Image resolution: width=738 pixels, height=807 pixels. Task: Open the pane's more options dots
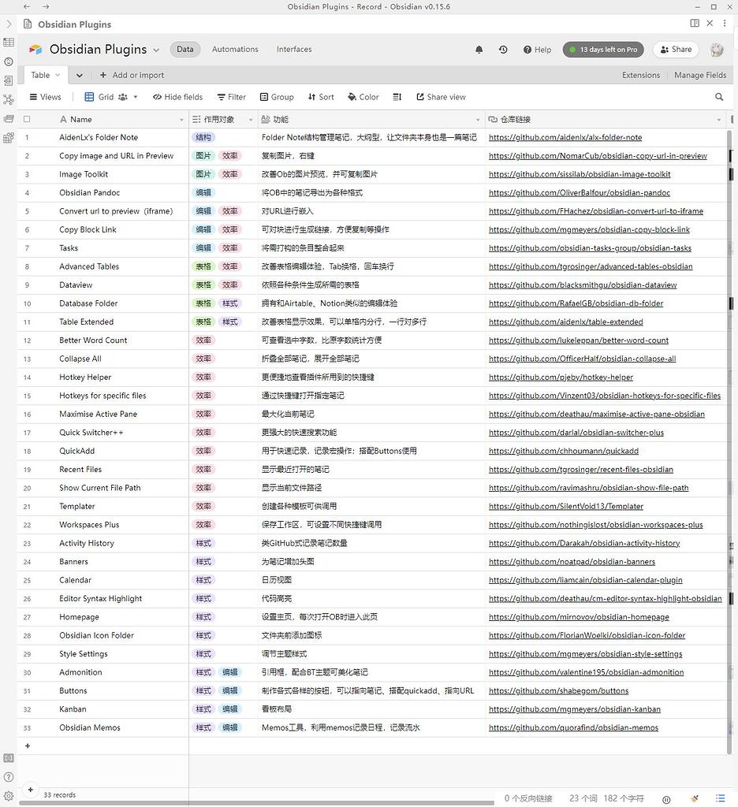(725, 23)
